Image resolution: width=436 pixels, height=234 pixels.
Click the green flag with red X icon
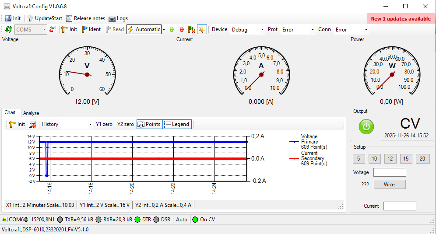[x=191, y=29]
